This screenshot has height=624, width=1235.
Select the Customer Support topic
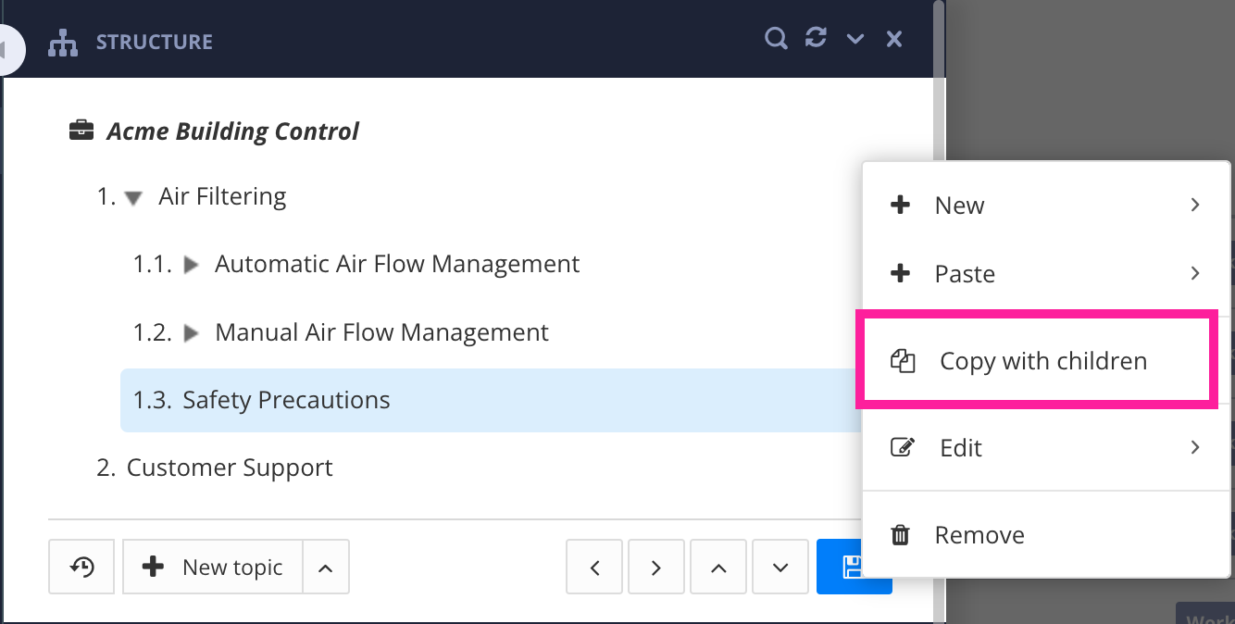pyautogui.click(x=230, y=468)
